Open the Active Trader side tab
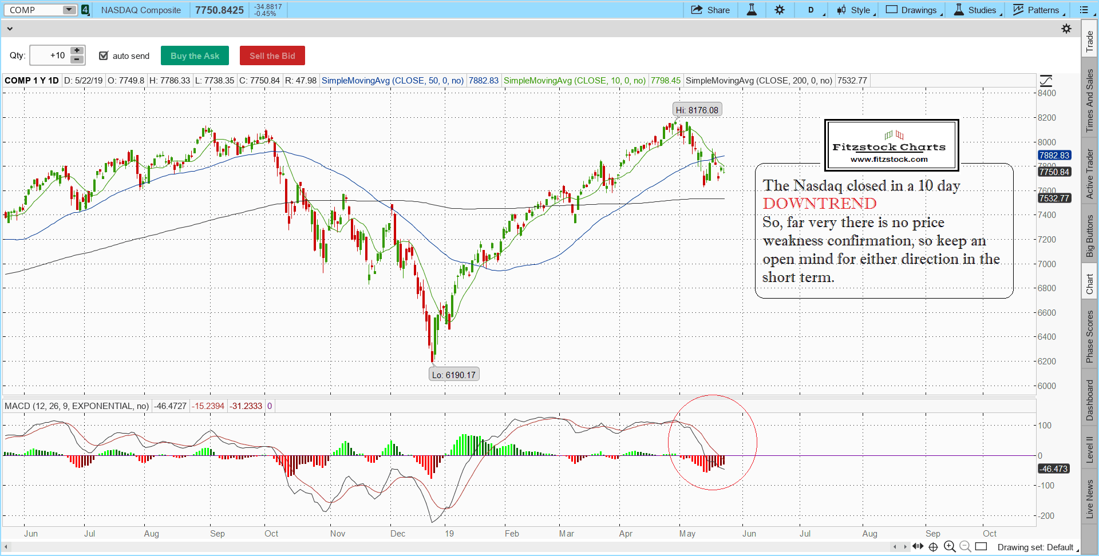1099x556 pixels. pyautogui.click(x=1089, y=174)
